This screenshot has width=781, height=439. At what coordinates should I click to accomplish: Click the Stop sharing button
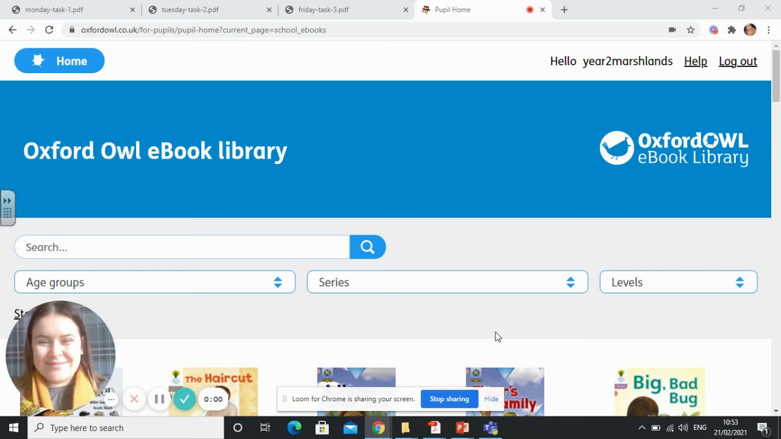tap(449, 399)
